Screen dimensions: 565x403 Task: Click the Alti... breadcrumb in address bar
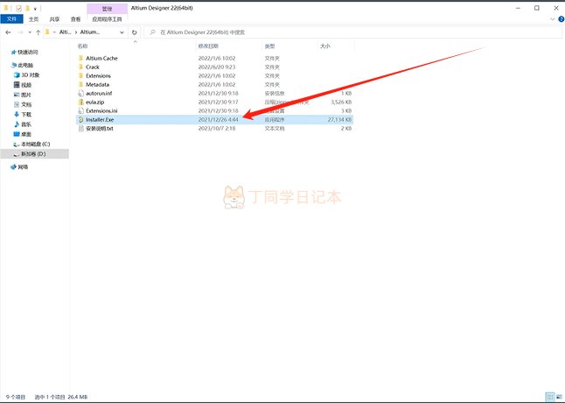click(66, 32)
